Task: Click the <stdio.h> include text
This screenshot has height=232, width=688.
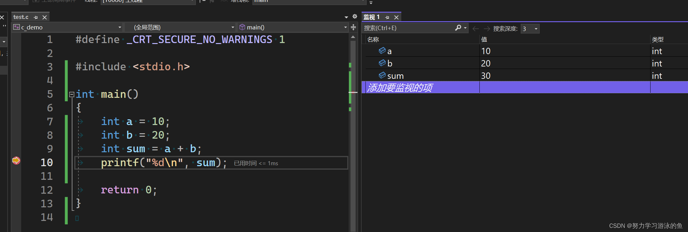Action: coord(161,67)
